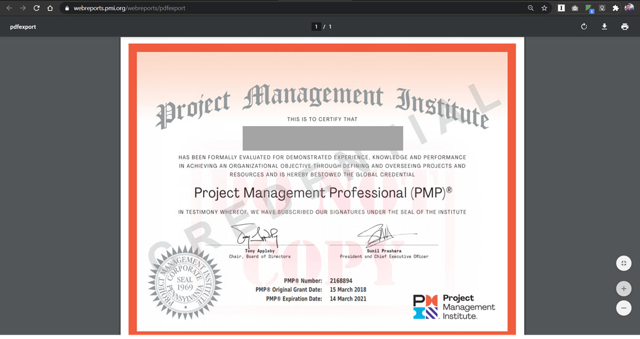Fit the PDF to page
This screenshot has width=640, height=339.
pos(623,263)
